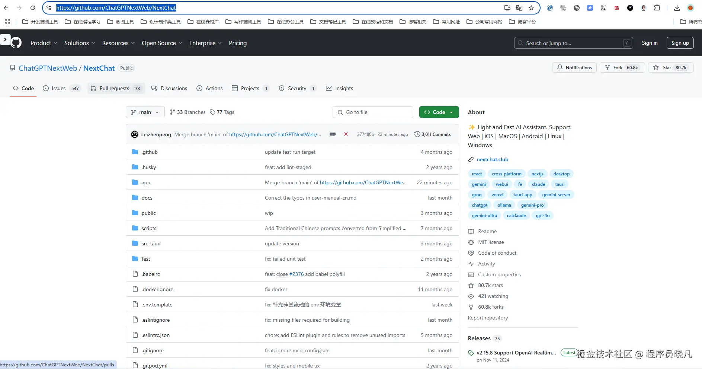This screenshot has width=702, height=369.
Task: Click the watching eye icon
Action: click(471, 296)
